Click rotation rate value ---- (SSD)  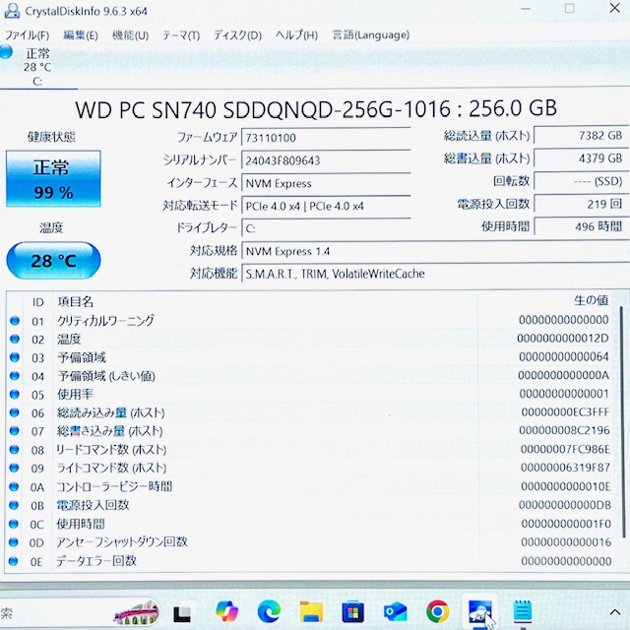(x=581, y=181)
